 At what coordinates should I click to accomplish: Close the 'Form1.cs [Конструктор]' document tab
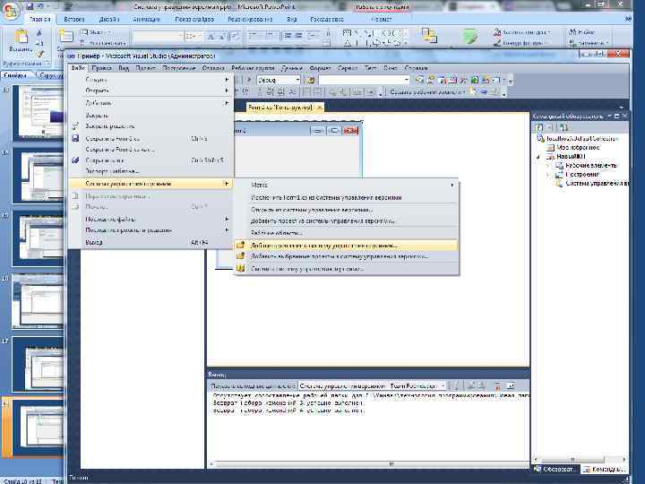point(319,107)
